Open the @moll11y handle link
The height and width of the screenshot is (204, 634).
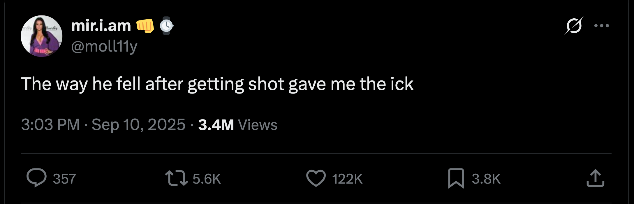(104, 46)
